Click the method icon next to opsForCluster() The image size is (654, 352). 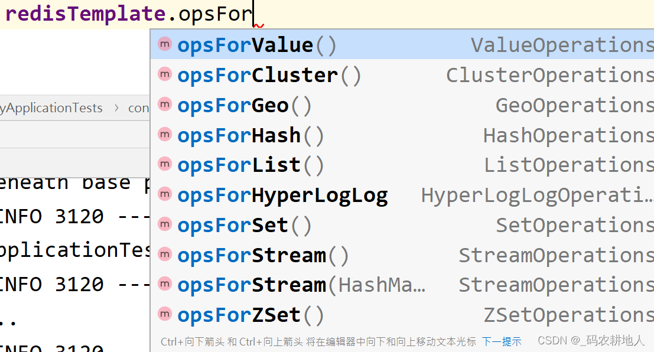[164, 74]
